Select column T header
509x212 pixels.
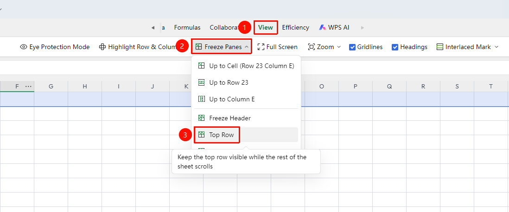tap(491, 87)
